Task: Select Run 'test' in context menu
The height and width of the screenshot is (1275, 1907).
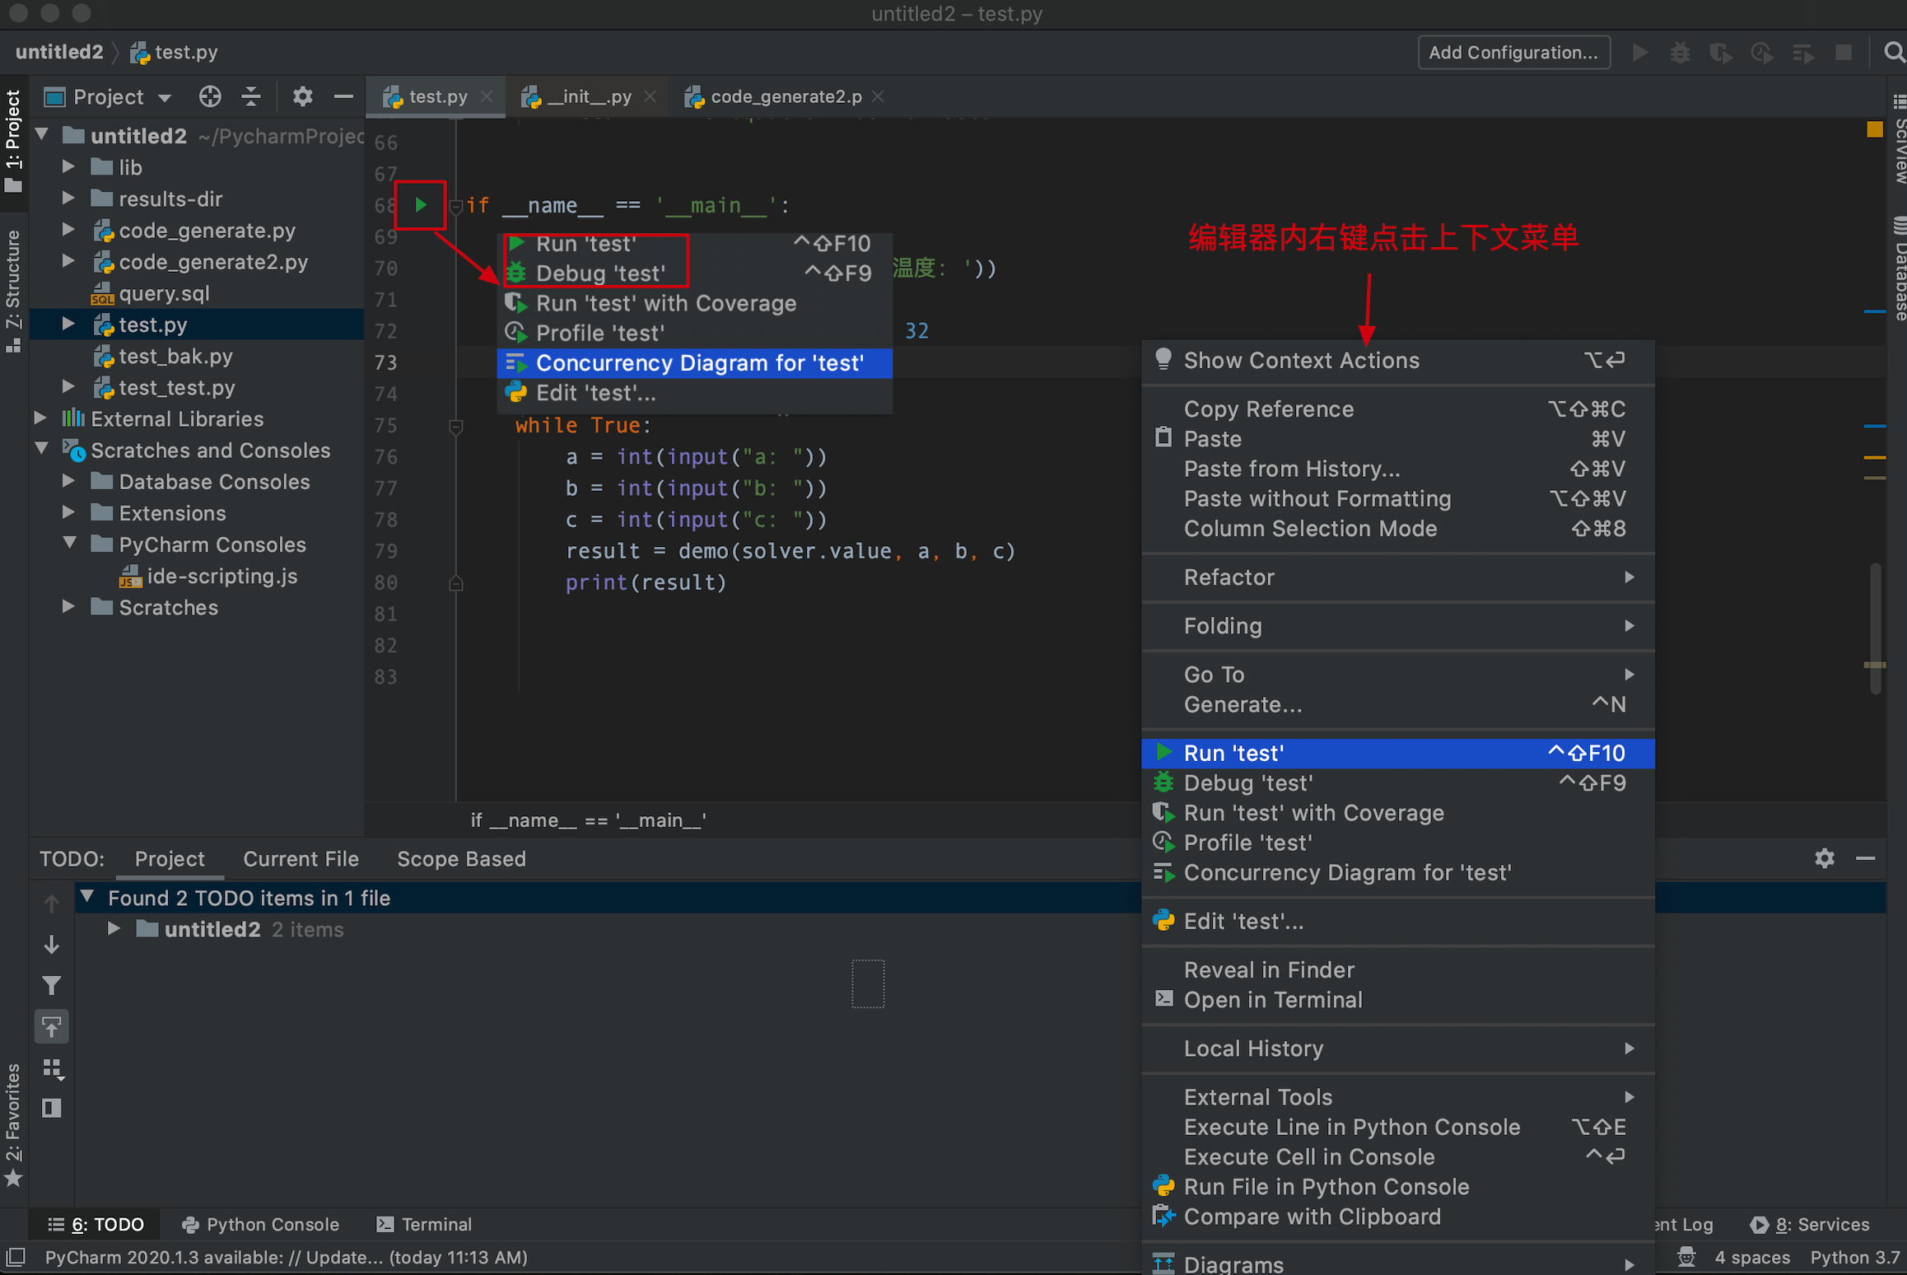Action: click(1398, 753)
